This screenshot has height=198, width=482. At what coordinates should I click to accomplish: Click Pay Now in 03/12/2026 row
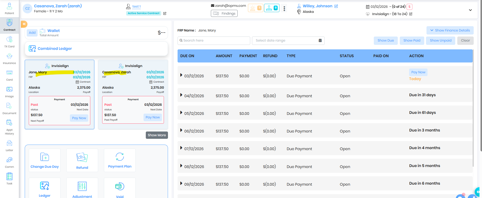tap(418, 72)
